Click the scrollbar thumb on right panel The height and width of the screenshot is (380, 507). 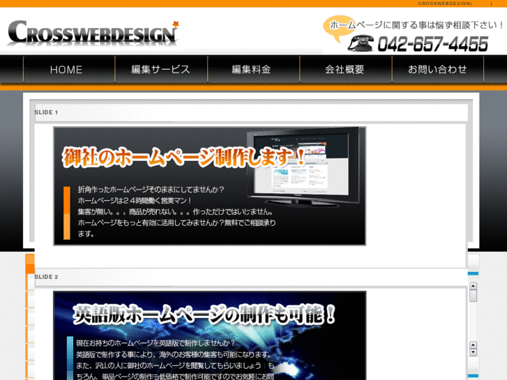click(x=473, y=296)
